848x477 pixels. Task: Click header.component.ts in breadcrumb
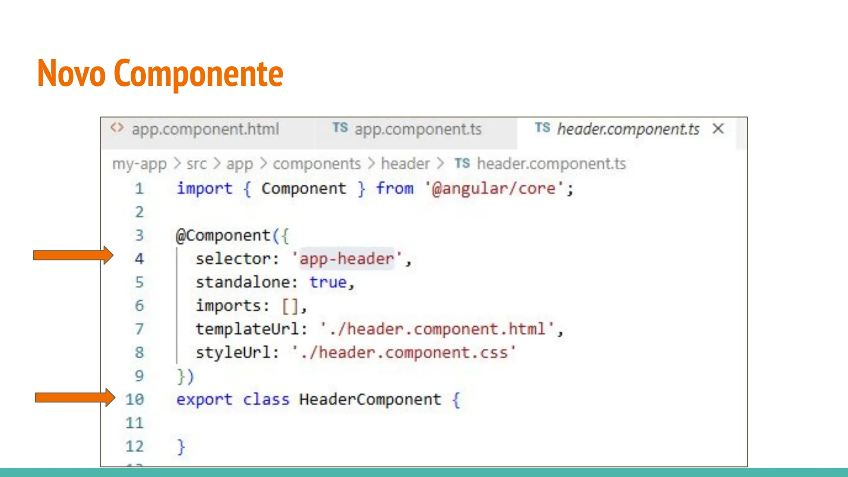click(551, 164)
